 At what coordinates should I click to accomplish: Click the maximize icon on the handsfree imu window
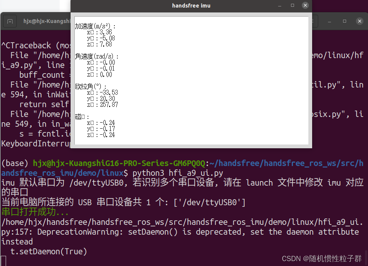[292, 5]
